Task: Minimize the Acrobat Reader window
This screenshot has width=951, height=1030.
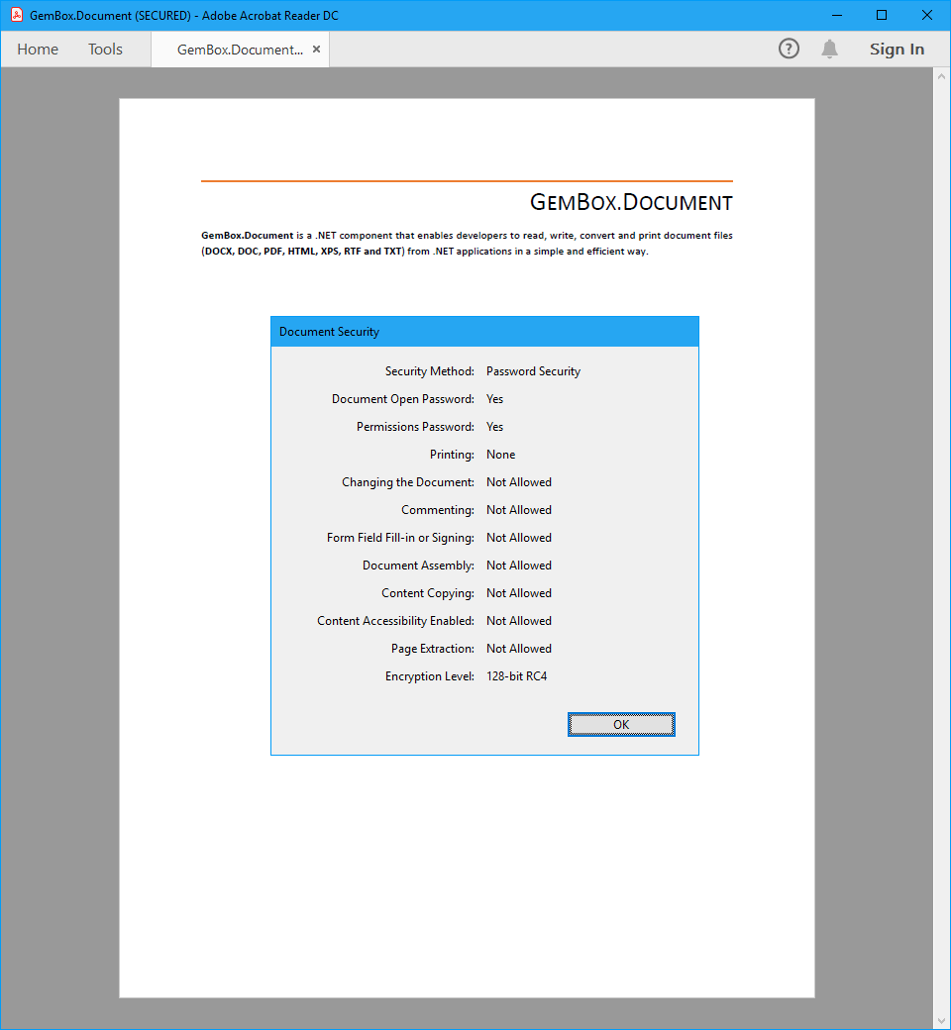Action: tap(836, 15)
